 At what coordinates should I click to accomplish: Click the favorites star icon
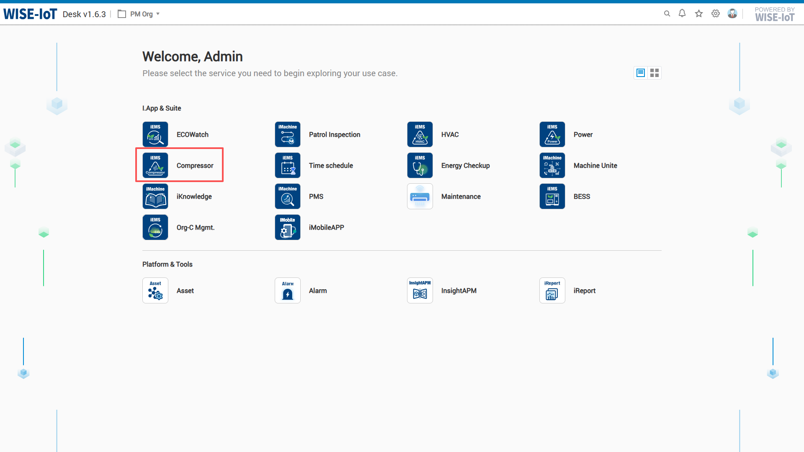(x=698, y=14)
